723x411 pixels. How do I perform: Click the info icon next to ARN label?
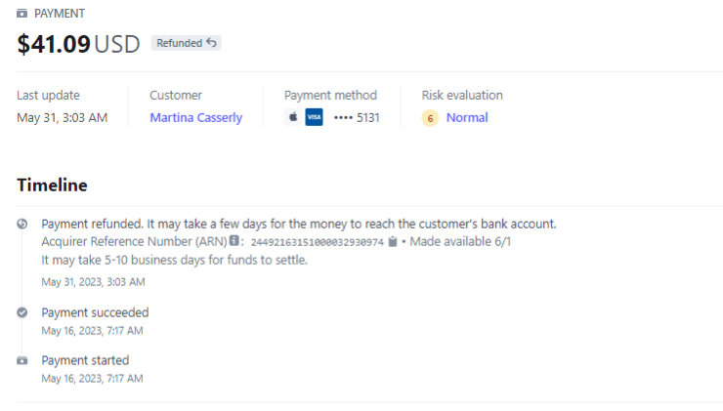pyautogui.click(x=234, y=241)
